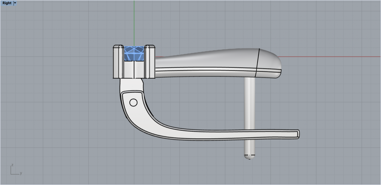Click the circular pivot hole on lever
This screenshot has width=381, height=185.
[x=134, y=102]
